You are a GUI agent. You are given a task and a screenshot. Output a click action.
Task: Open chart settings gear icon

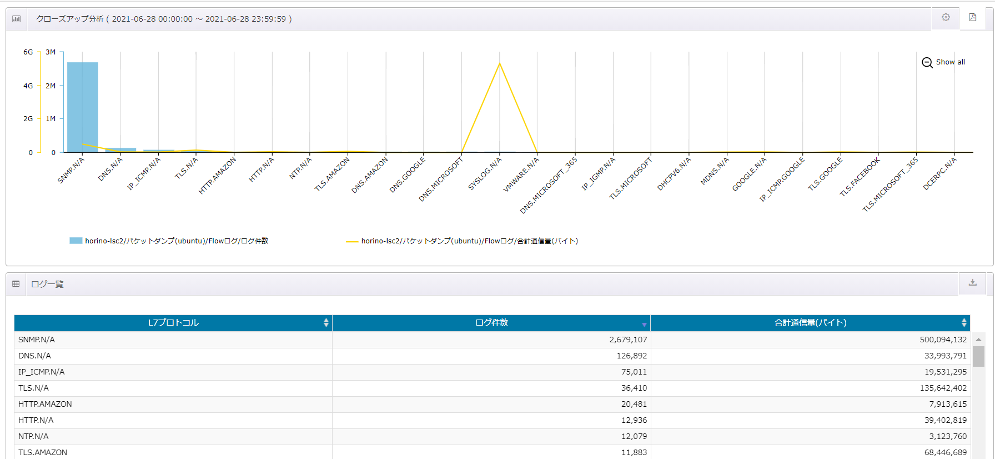[946, 17]
